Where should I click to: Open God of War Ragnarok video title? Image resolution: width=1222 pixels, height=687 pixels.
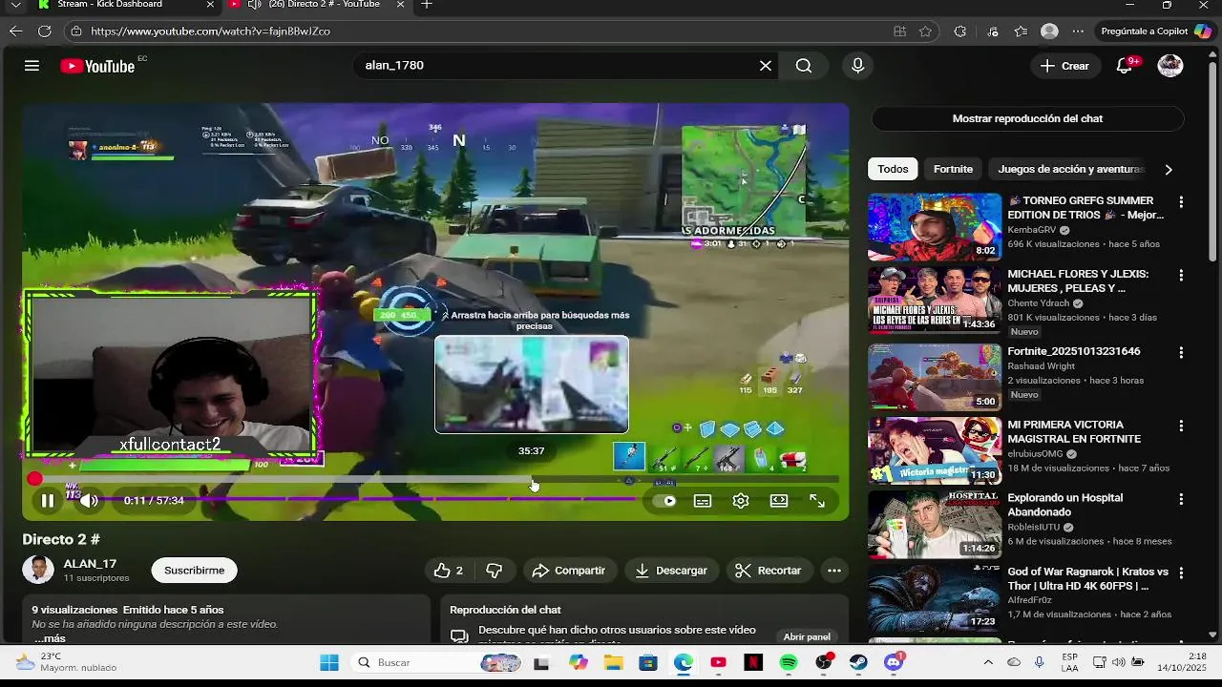click(1087, 579)
